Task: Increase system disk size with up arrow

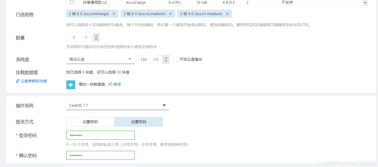Action: click(x=166, y=57)
